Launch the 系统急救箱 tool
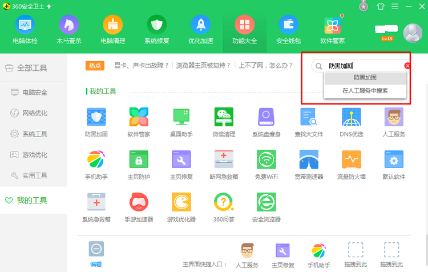The width and height of the screenshot is (428, 272). (x=96, y=202)
